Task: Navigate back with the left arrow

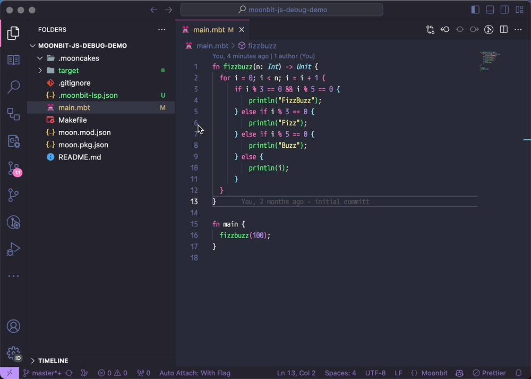Action: coord(154,10)
